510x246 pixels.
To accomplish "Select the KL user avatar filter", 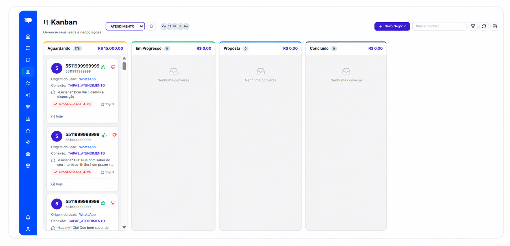I will [x=175, y=26].
